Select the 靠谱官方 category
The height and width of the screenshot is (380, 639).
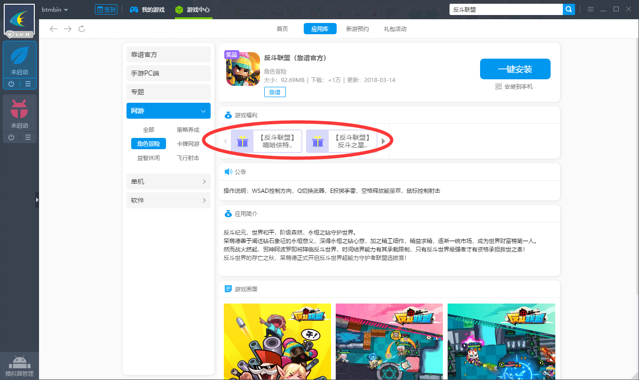(168, 54)
